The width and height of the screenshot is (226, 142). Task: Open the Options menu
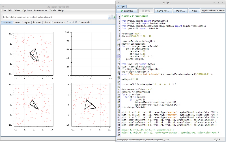(27, 10)
